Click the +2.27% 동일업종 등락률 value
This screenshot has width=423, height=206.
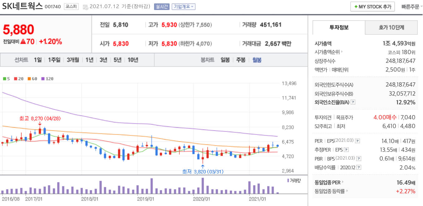pos(406,191)
